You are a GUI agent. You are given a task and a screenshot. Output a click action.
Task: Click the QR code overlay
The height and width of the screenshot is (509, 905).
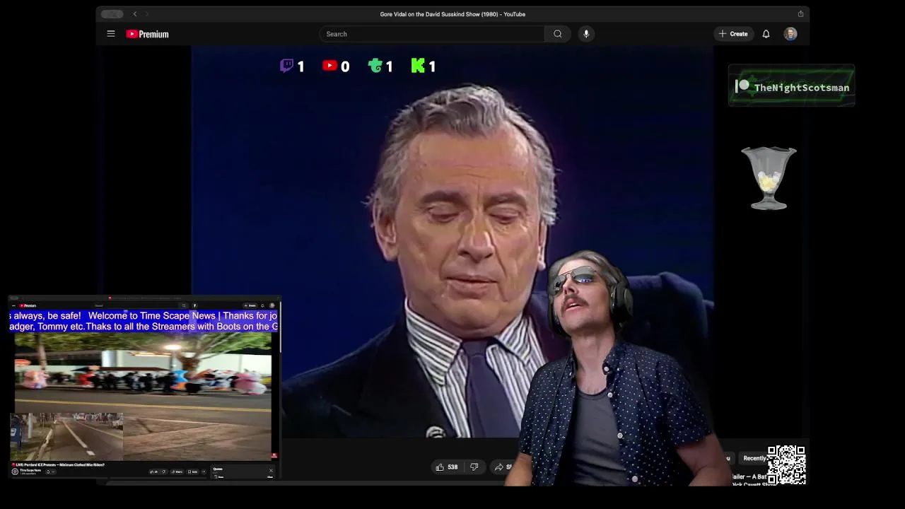coord(786,464)
